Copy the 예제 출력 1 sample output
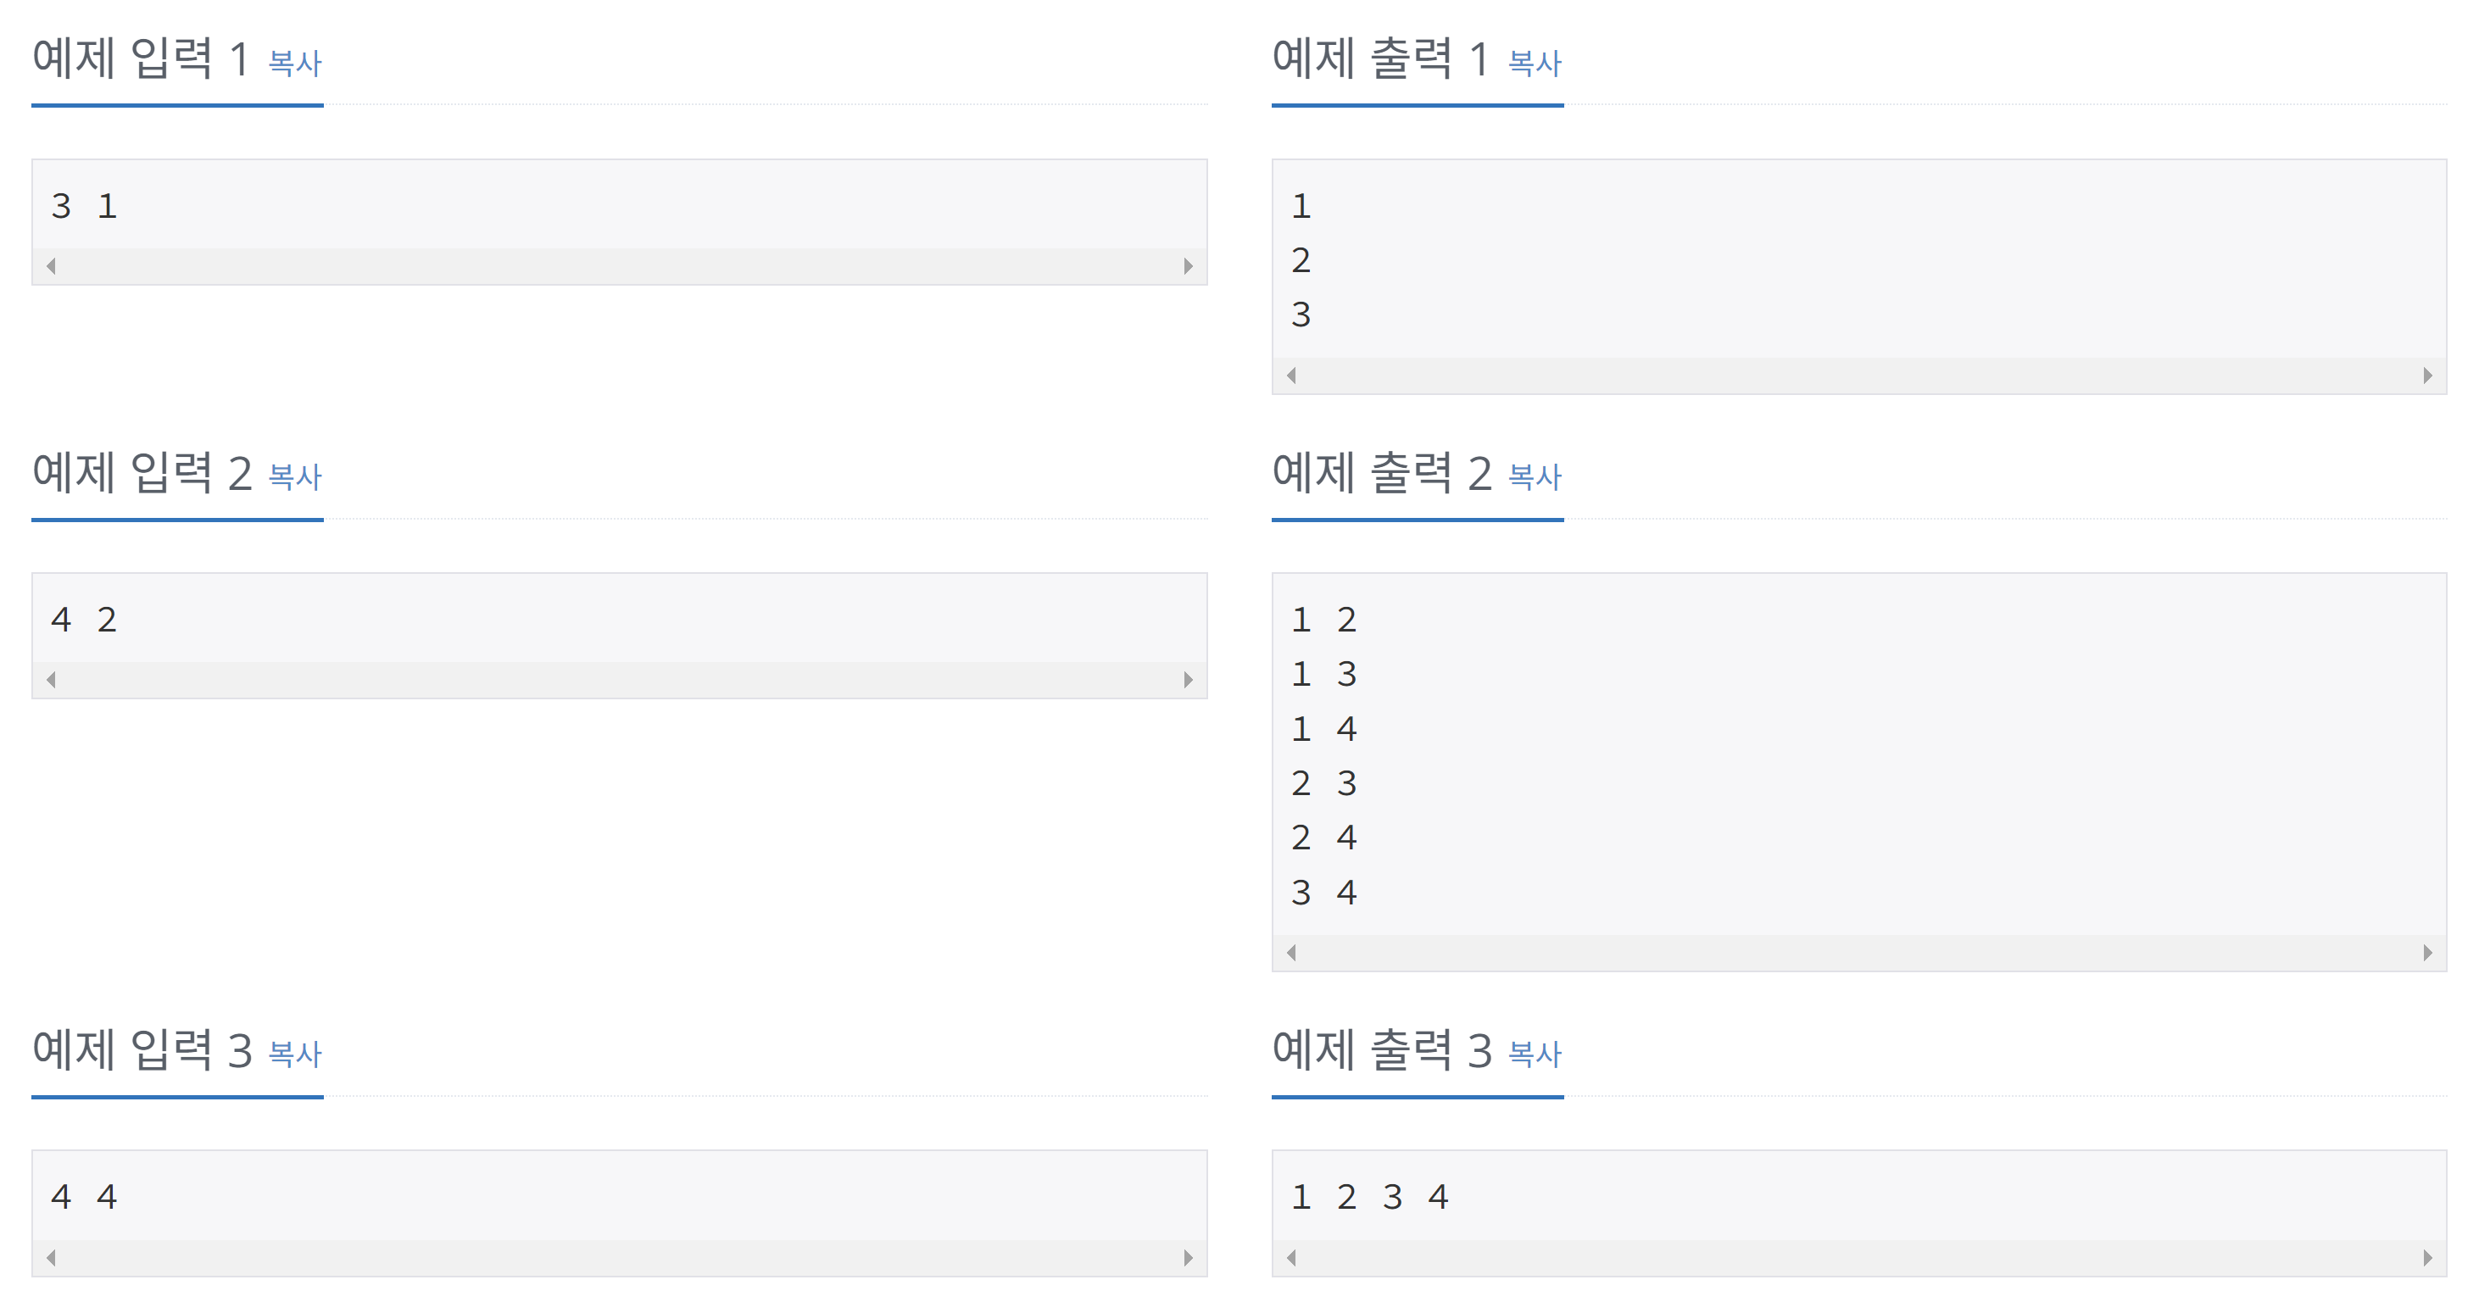The image size is (2479, 1302). click(x=1536, y=64)
